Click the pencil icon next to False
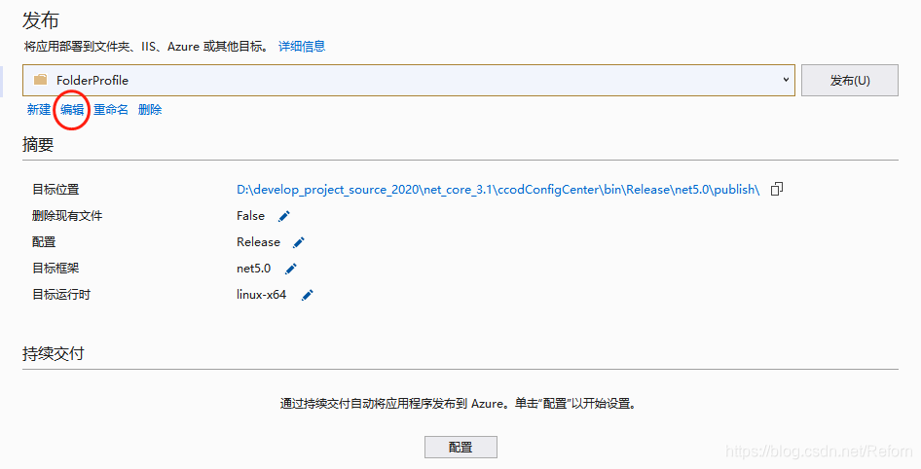This screenshot has height=469, width=921. [x=284, y=216]
